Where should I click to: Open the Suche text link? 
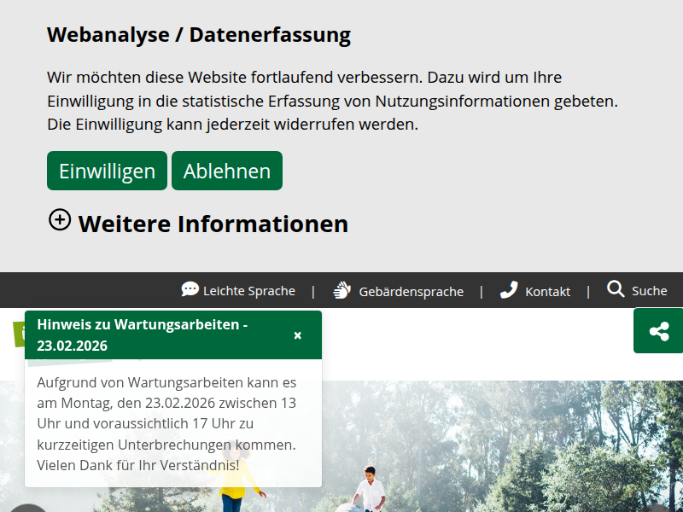click(649, 291)
